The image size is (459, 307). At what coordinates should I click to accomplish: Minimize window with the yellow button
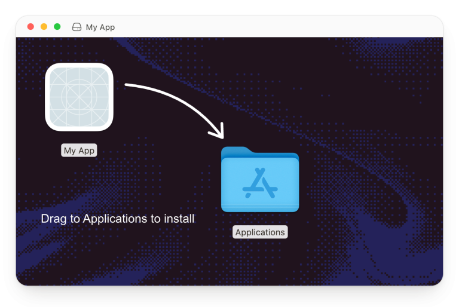coord(44,27)
